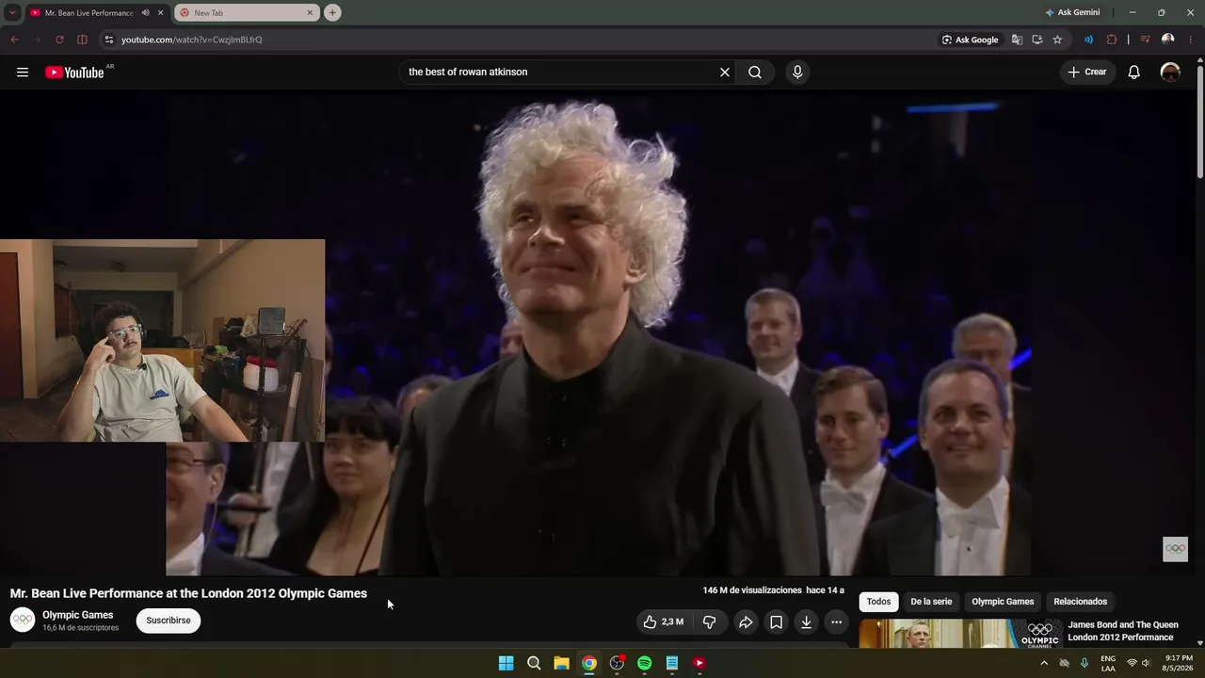Switch to the Mr. Bean Live Performance tab

(x=89, y=13)
